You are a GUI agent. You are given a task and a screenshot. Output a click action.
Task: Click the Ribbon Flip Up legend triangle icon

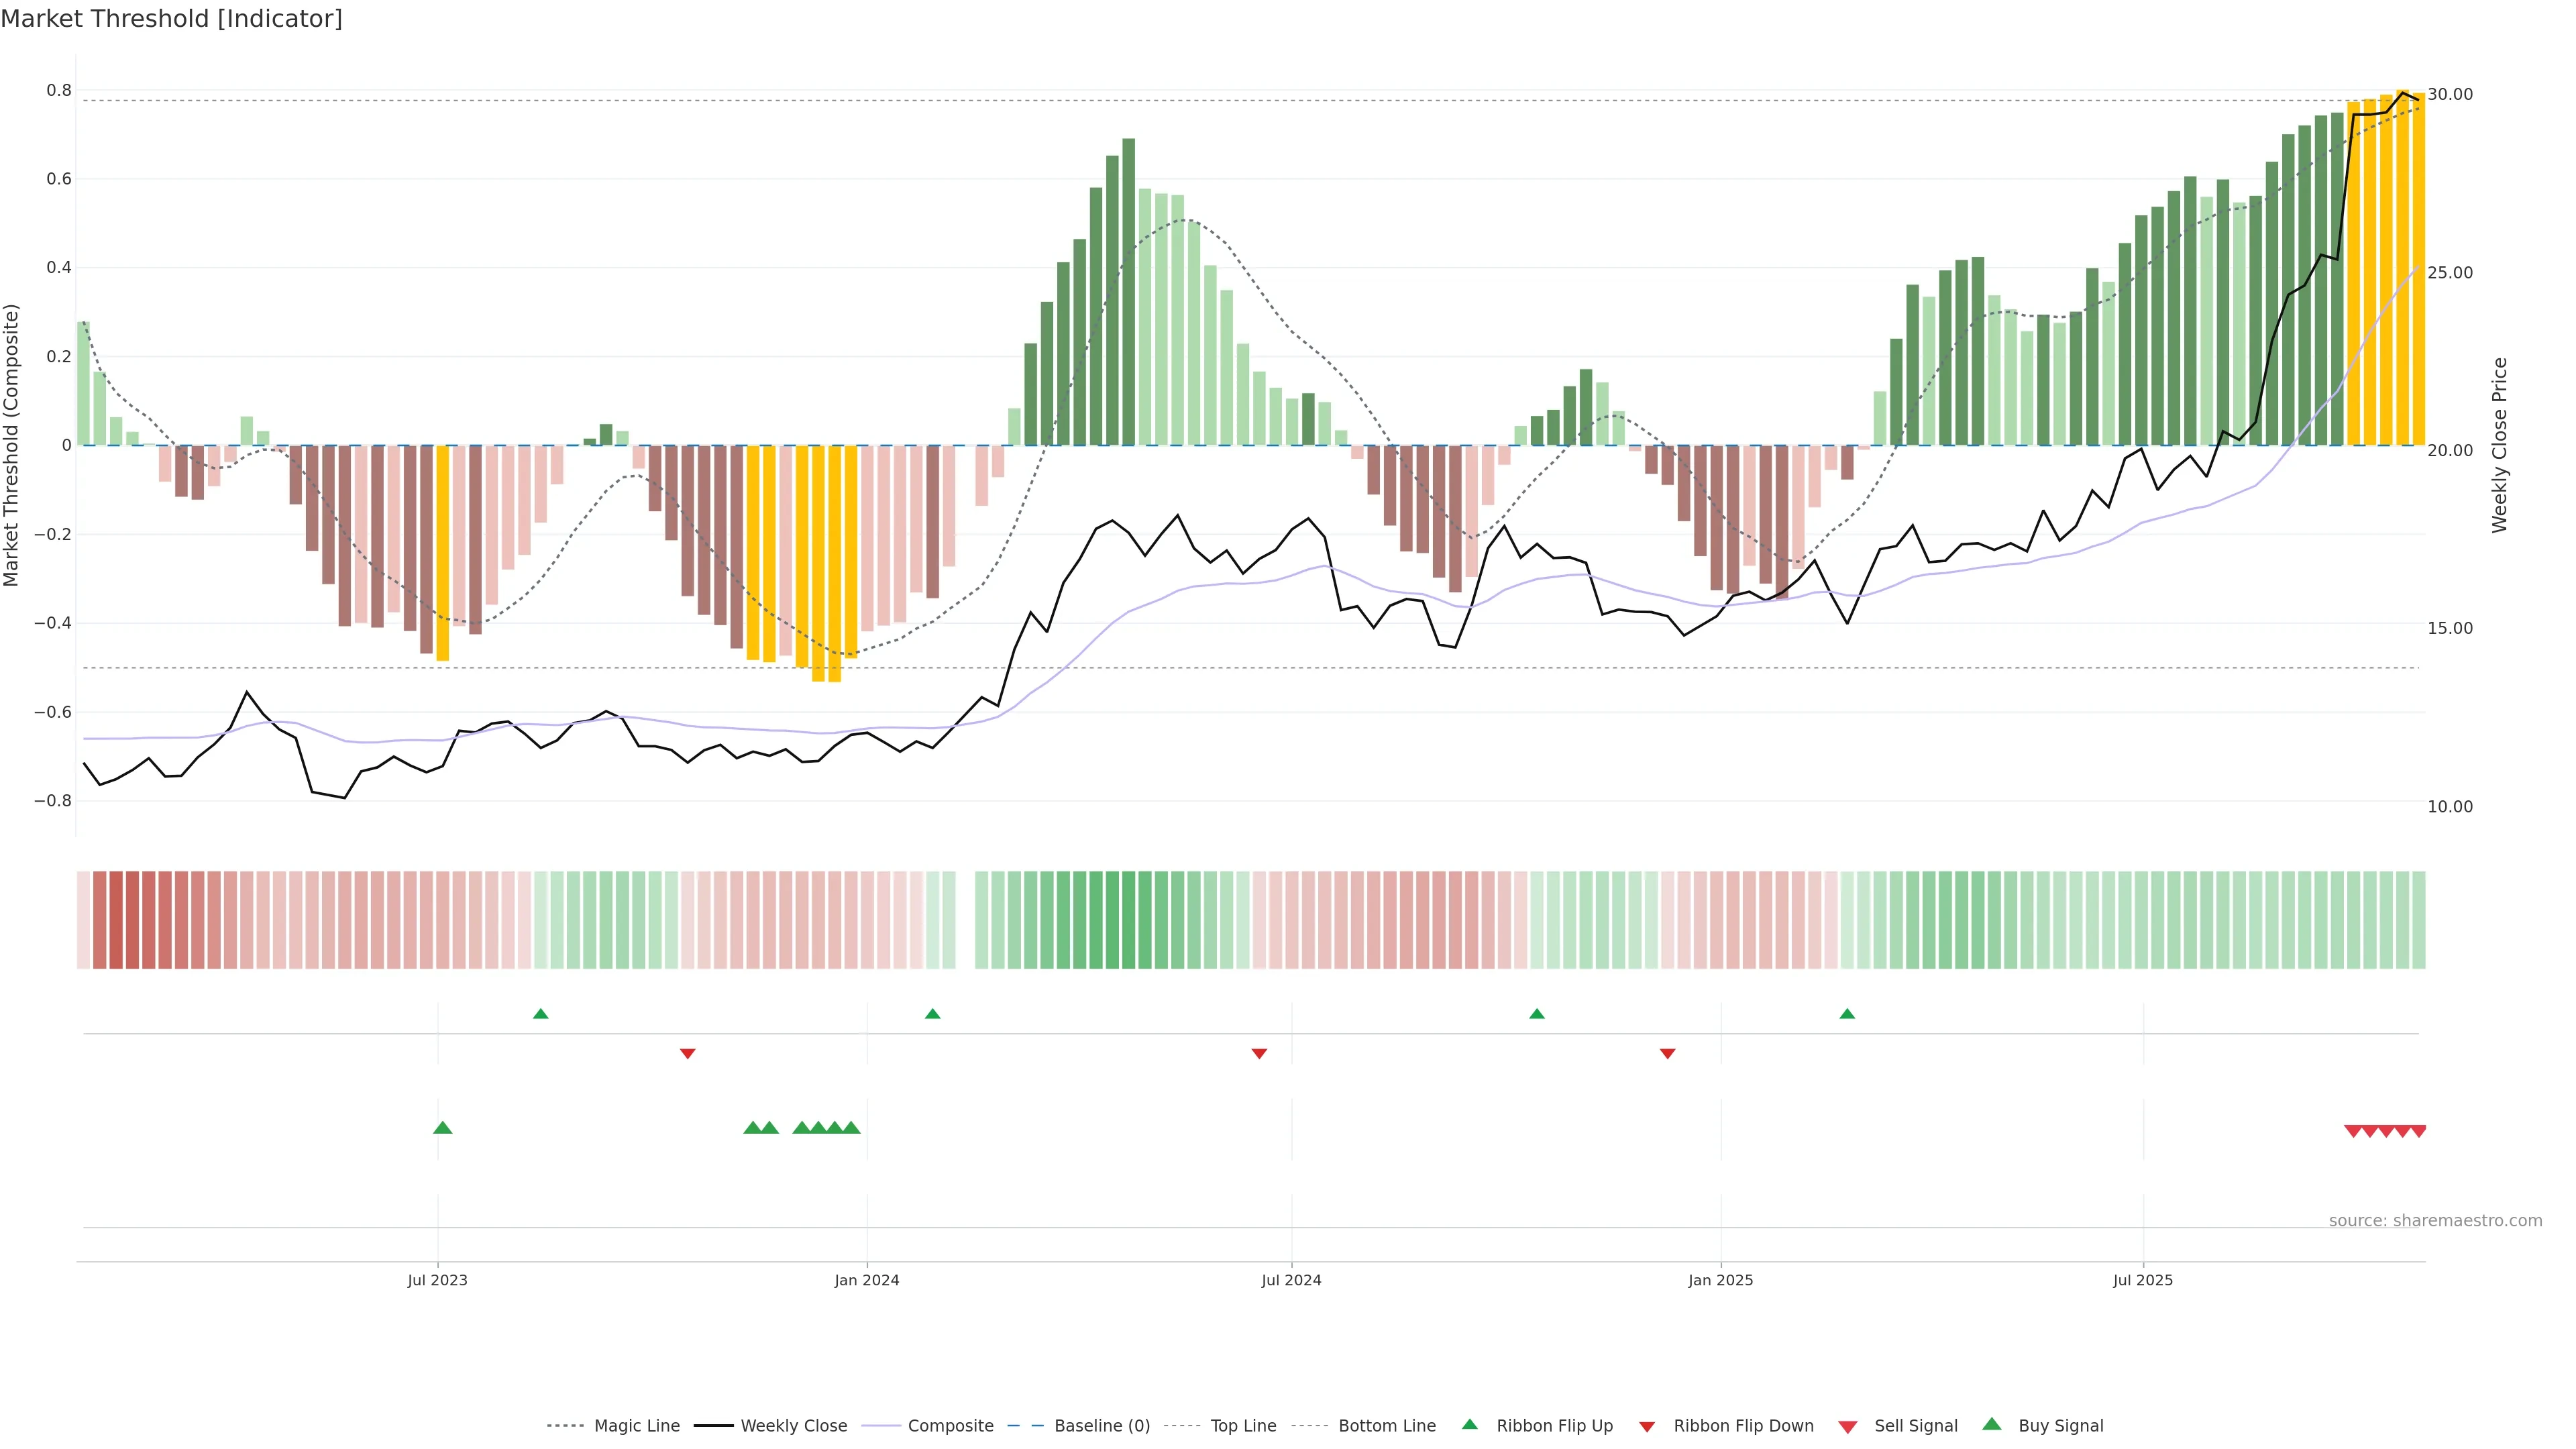[1469, 1424]
